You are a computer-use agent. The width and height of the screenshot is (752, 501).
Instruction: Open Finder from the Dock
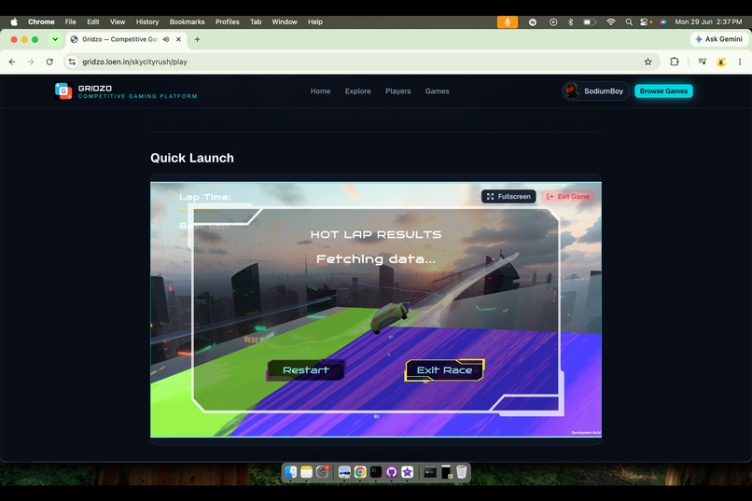coord(291,472)
